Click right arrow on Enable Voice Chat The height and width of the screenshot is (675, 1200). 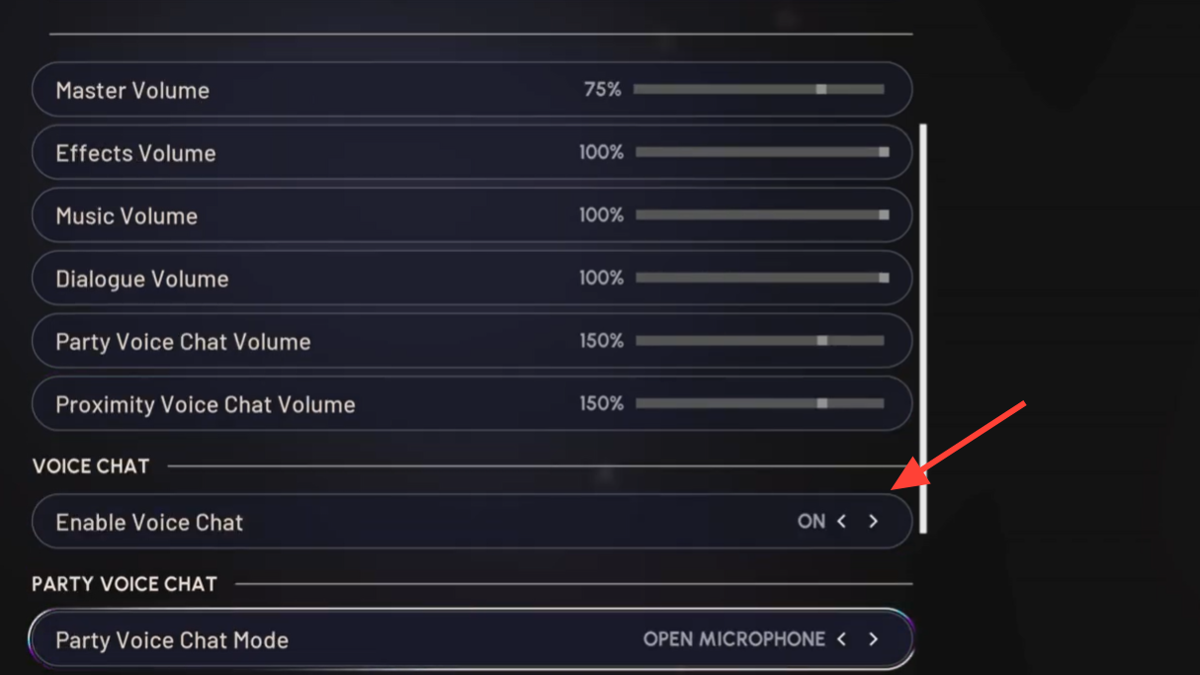(873, 521)
